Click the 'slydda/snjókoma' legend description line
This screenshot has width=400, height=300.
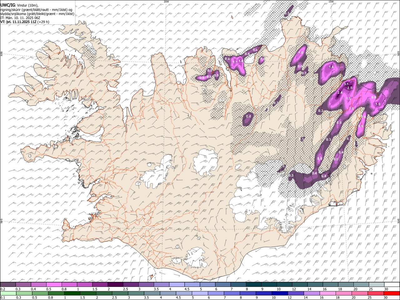(x=37, y=14)
